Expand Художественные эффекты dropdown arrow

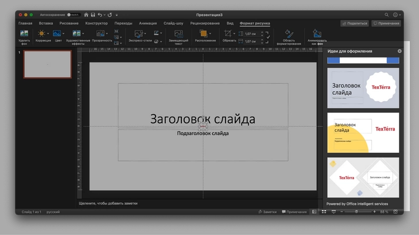(83, 34)
